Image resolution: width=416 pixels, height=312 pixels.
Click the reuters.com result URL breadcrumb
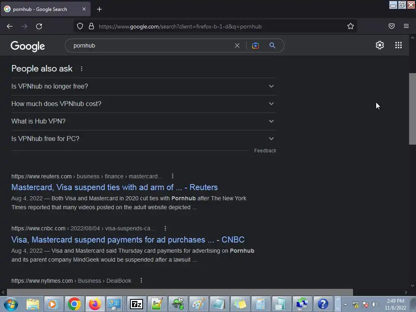pyautogui.click(x=87, y=176)
